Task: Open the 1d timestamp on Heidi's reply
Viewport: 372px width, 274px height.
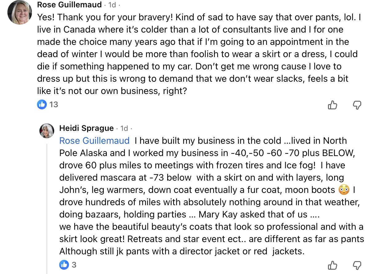Action: tap(124, 128)
